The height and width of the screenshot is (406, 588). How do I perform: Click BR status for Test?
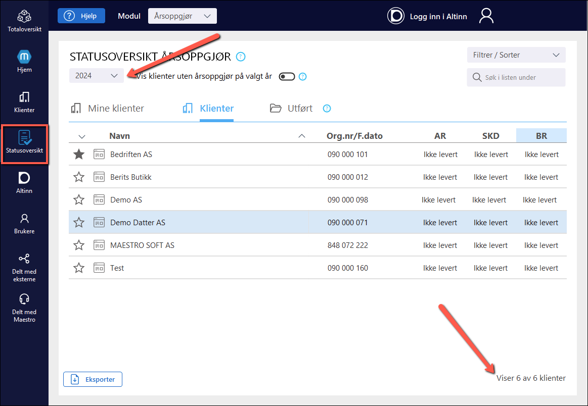pos(541,268)
